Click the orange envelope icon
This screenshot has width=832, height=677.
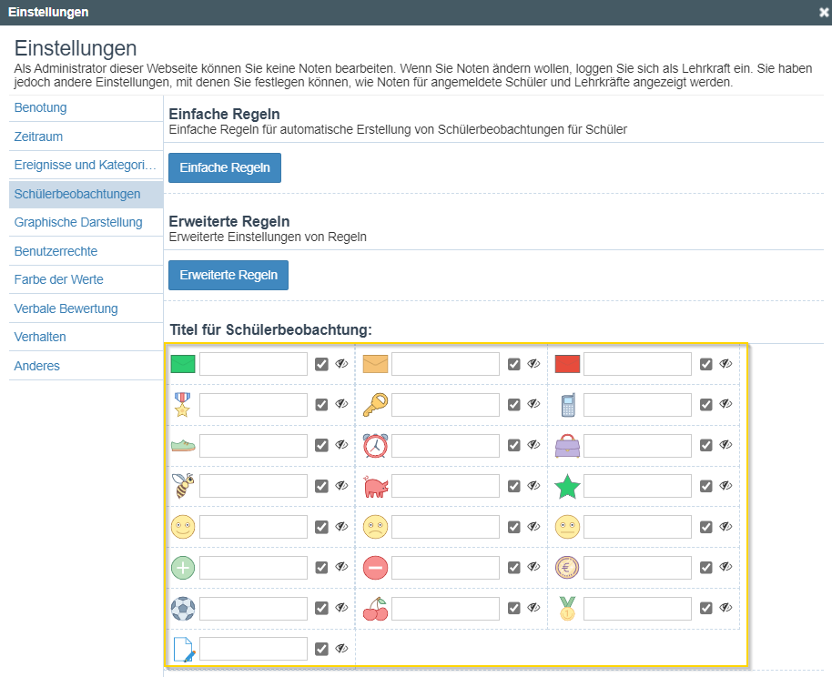tap(375, 364)
